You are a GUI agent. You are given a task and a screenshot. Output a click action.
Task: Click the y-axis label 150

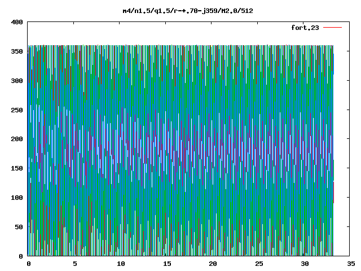tap(17, 168)
